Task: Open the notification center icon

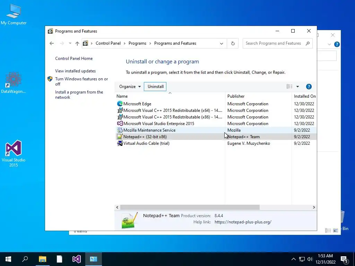Action: pyautogui.click(x=344, y=259)
